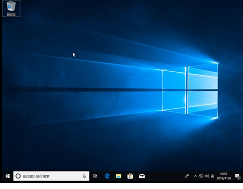
Task: Open the Recycle Bin desktop icon
Action: (x=11, y=8)
